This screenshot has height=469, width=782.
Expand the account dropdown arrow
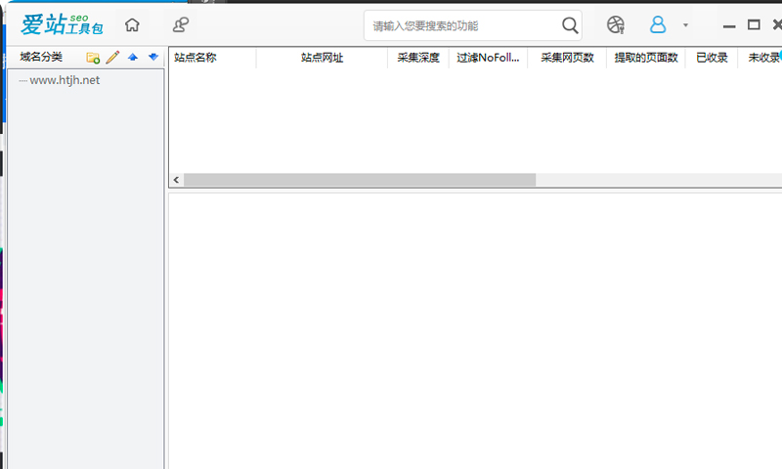click(x=685, y=25)
